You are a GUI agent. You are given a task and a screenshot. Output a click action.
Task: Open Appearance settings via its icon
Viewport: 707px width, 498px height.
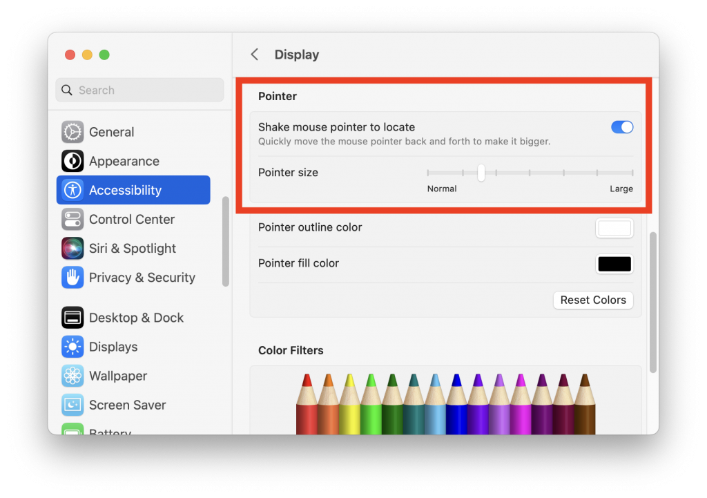point(72,160)
